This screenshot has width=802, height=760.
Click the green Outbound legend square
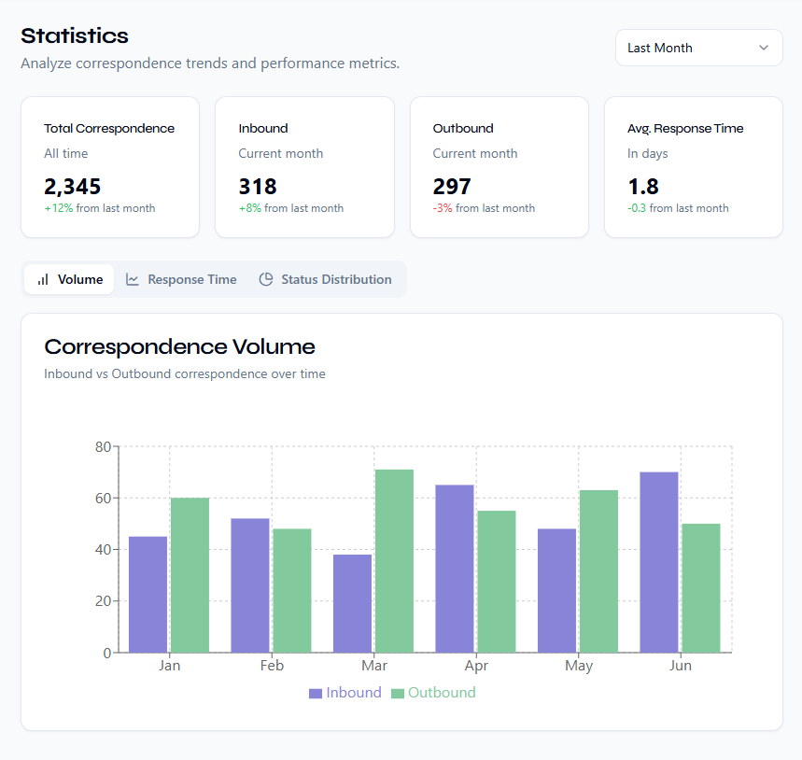pos(398,693)
